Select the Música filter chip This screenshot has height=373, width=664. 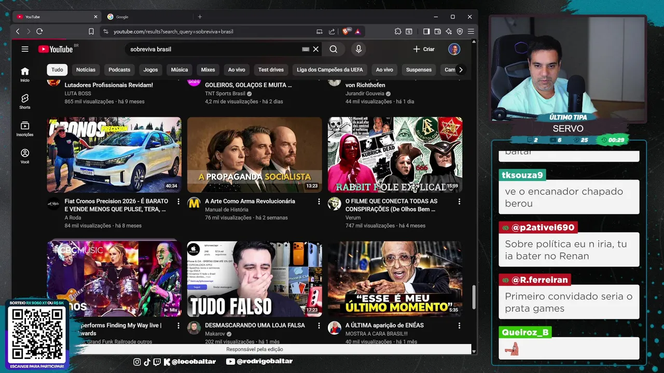[x=179, y=70]
